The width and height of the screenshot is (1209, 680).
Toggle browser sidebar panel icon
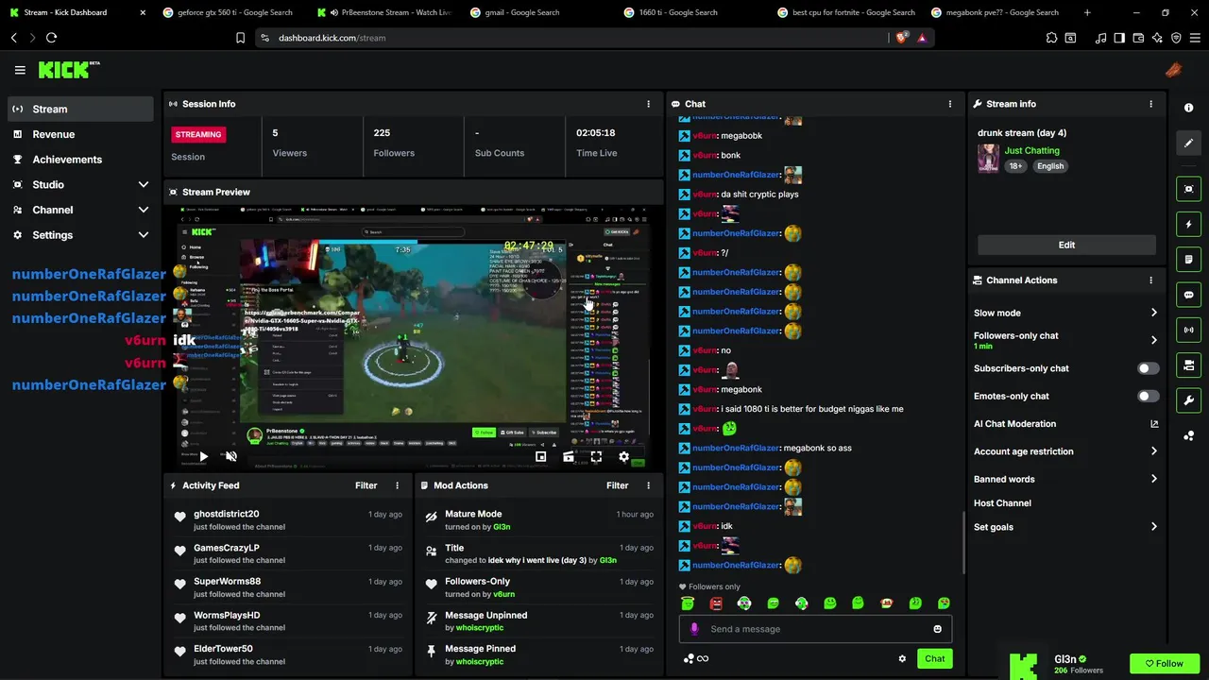click(1119, 38)
